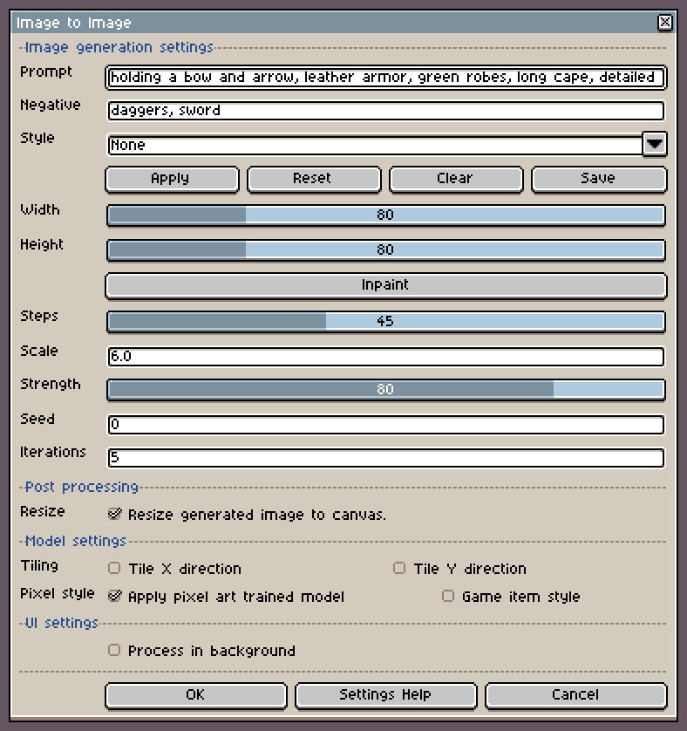Screen dimensions: 687x731
Task: Click into the Negative prompt field
Action: [385, 111]
